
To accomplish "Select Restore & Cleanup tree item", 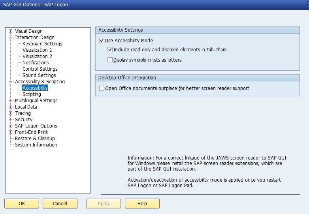I will click(x=35, y=139).
